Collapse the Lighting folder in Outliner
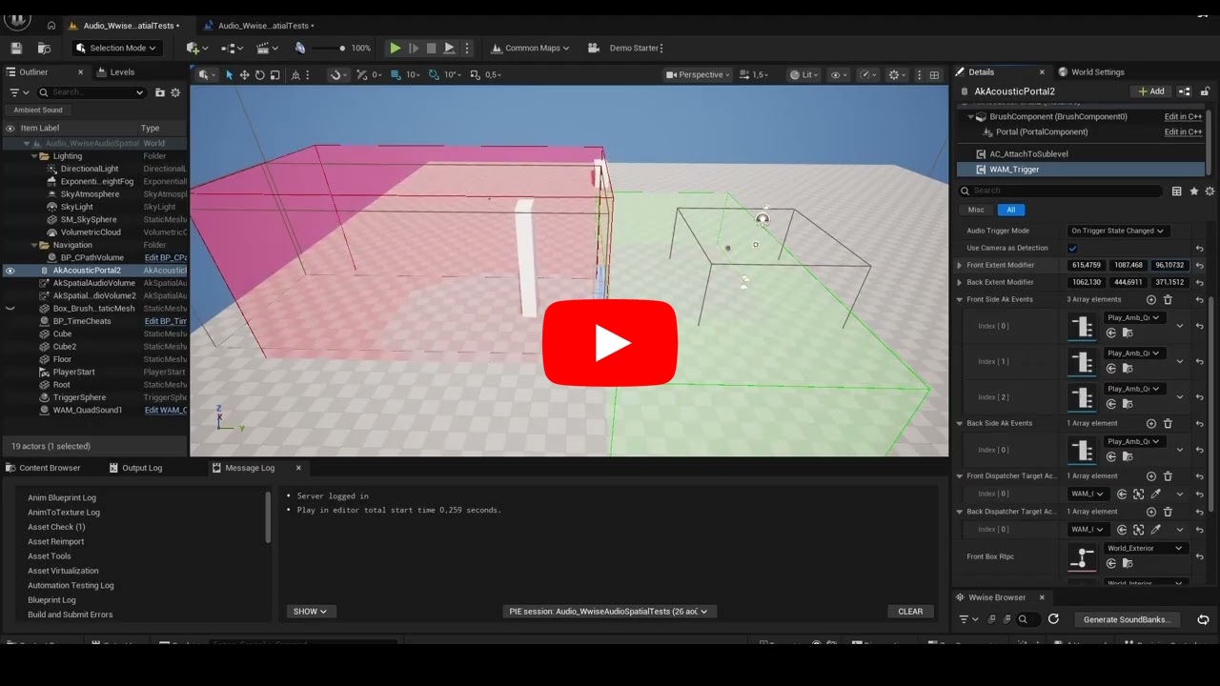This screenshot has width=1220, height=686. point(34,156)
